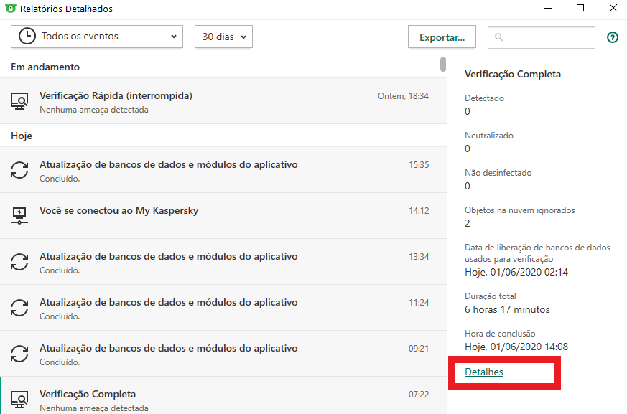The width and height of the screenshot is (627, 414).
Task: Focus the search input field
Action: point(542,37)
